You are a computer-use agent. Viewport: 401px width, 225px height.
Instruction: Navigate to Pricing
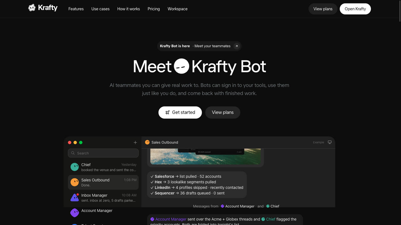pyautogui.click(x=154, y=9)
